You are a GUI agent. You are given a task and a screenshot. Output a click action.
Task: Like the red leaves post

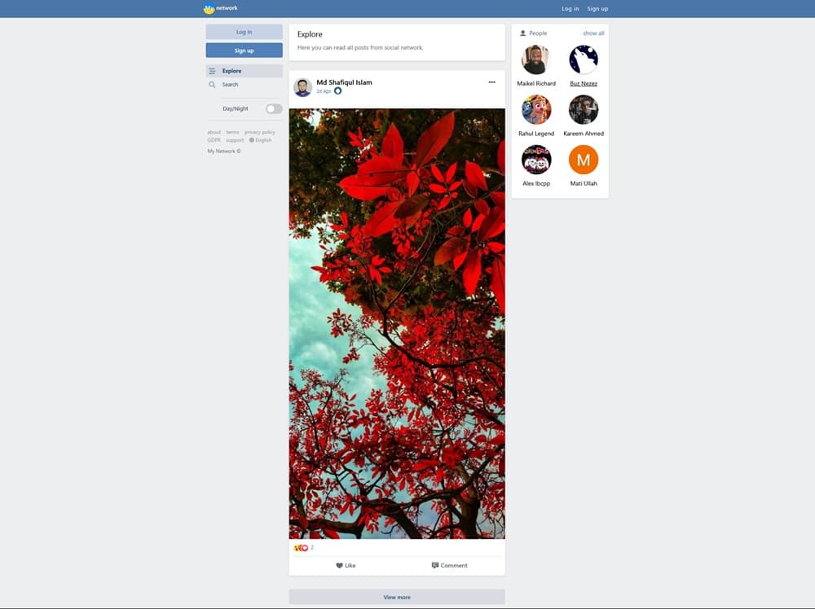coord(346,565)
